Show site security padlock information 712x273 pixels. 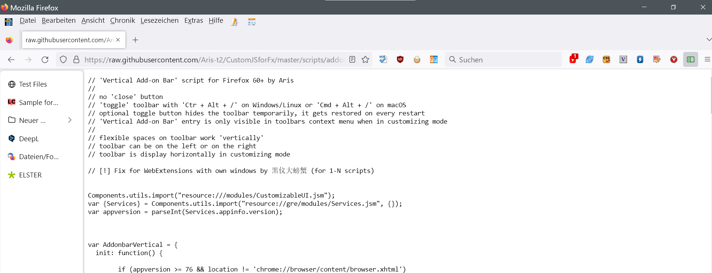[x=76, y=60]
